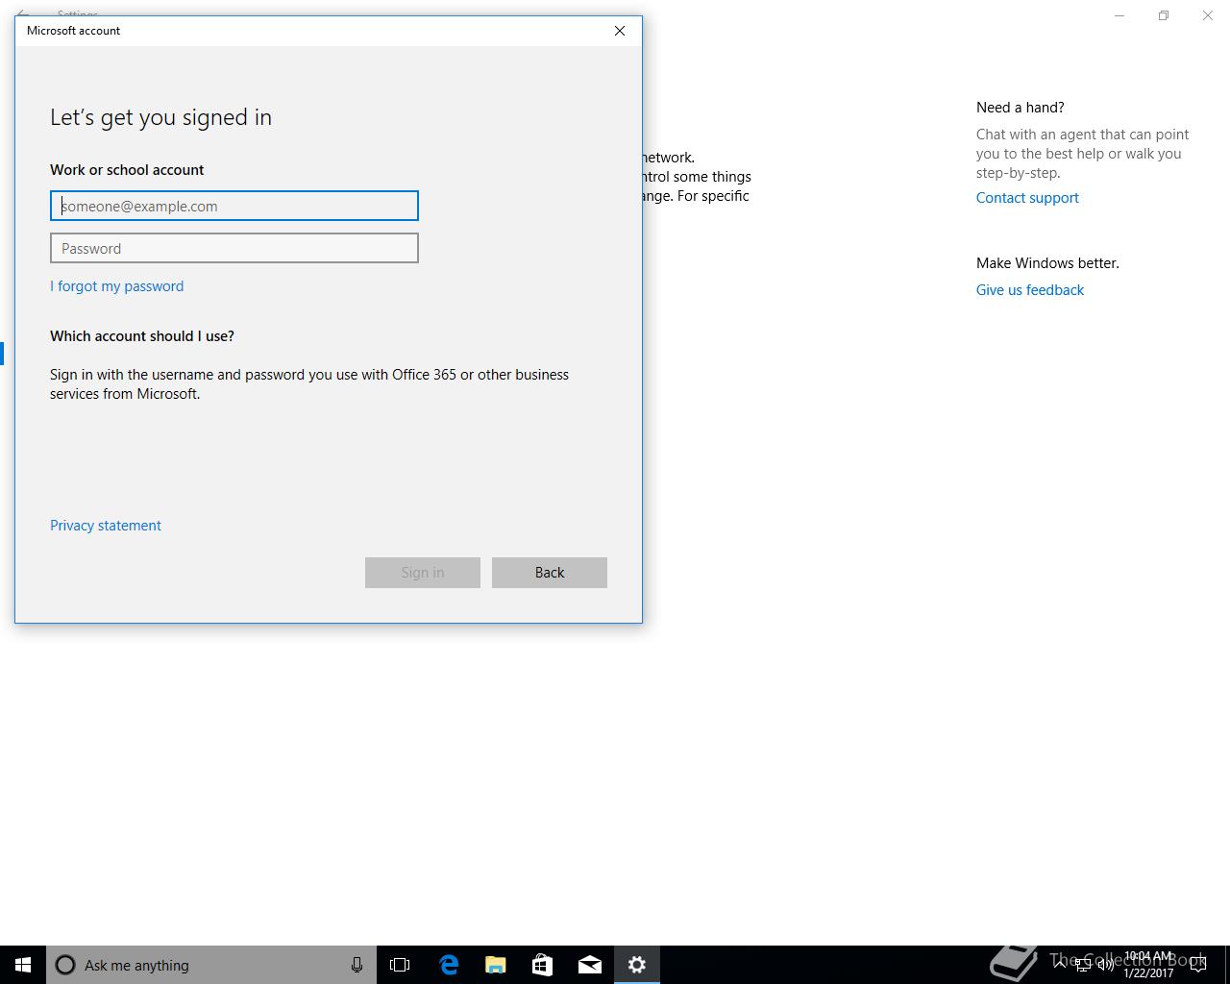Show hidden tray icons chevron
Image resolution: width=1230 pixels, height=984 pixels.
(x=1061, y=965)
